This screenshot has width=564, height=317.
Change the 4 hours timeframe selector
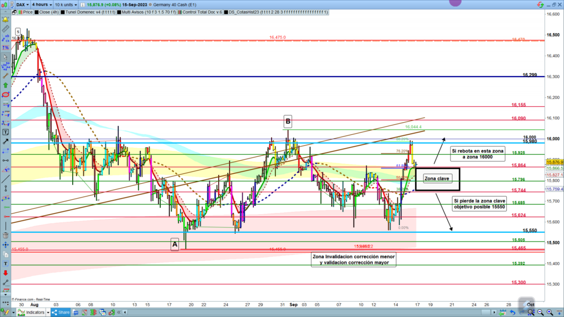pos(42,4)
